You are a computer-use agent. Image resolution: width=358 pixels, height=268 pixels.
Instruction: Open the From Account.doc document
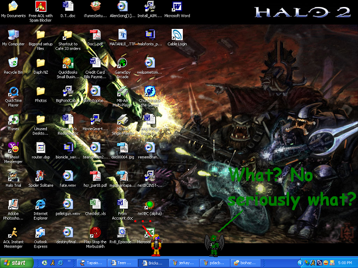tap(123, 204)
